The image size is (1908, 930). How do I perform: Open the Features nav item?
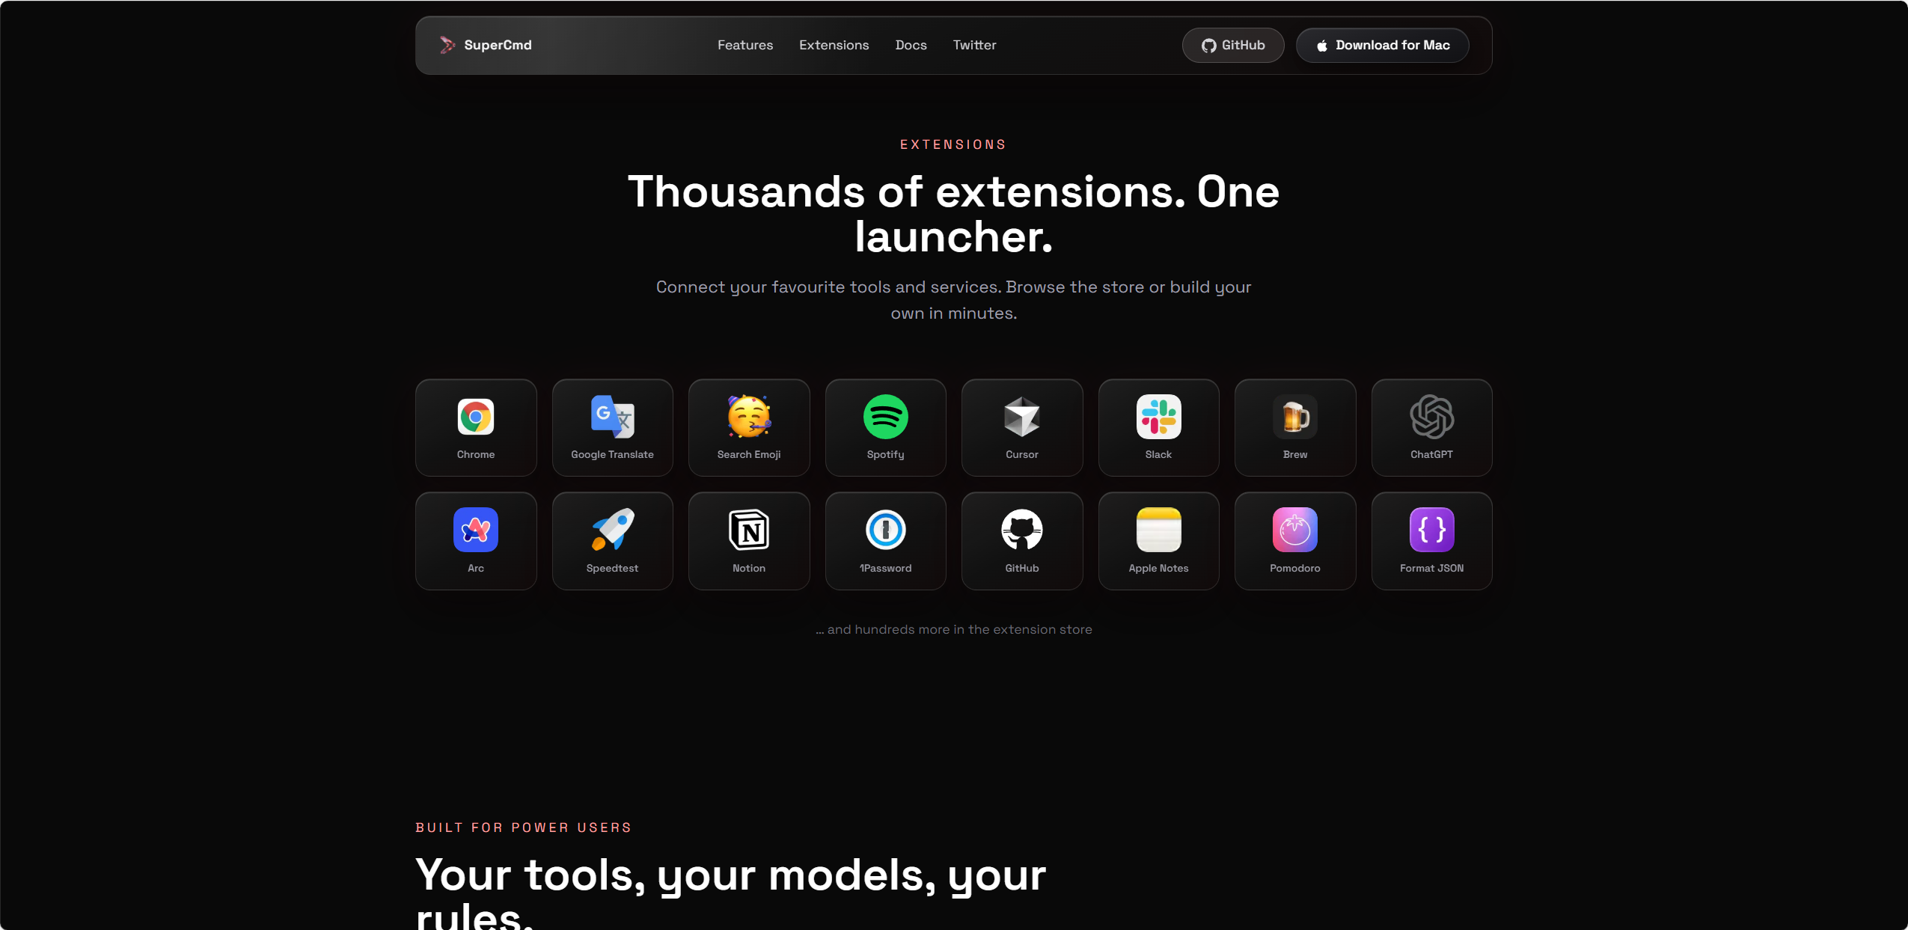pyautogui.click(x=745, y=45)
